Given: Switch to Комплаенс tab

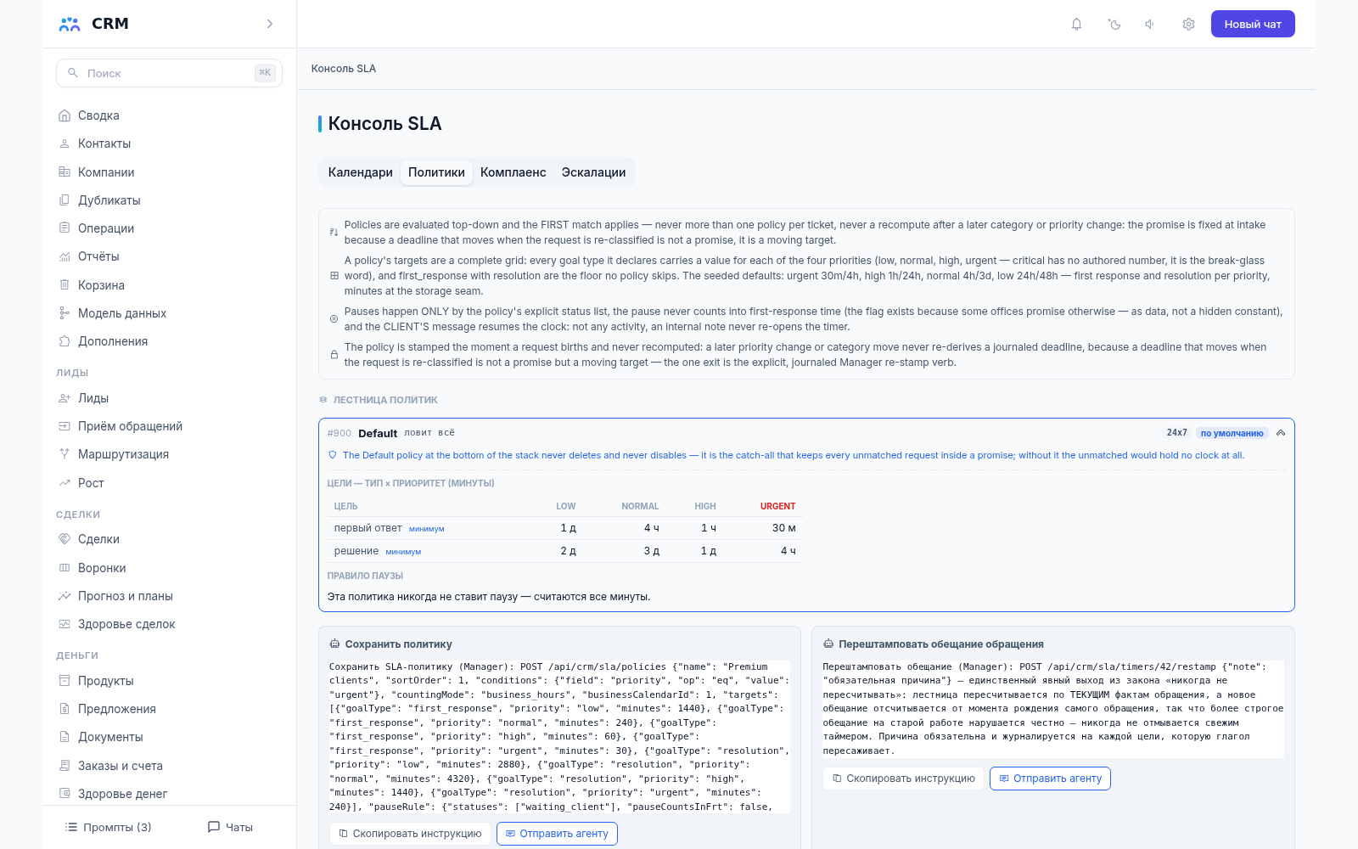Looking at the screenshot, I should (x=513, y=172).
